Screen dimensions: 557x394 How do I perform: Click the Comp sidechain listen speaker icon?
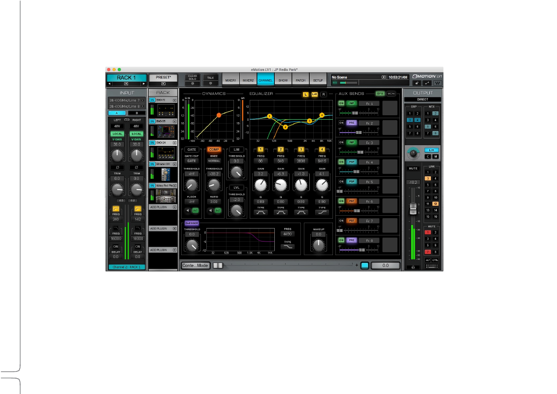pos(210,211)
